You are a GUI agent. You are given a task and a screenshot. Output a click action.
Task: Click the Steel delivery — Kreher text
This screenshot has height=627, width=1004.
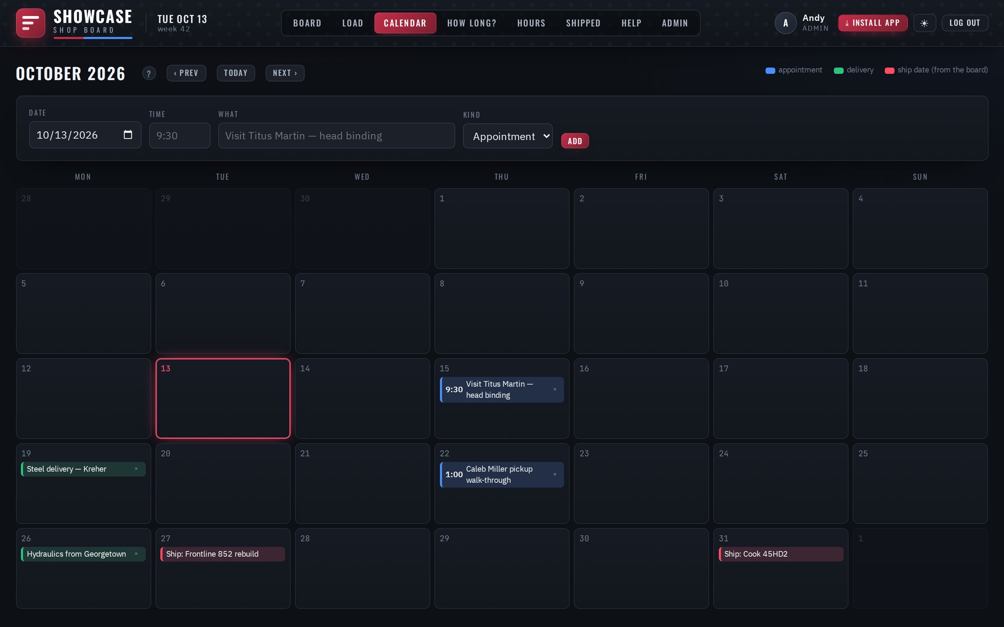67,469
